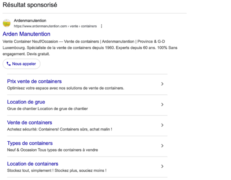Screen dimensions: 231x180
Task: Open the Prix vente de containers sitelink
Action: (x=34, y=81)
